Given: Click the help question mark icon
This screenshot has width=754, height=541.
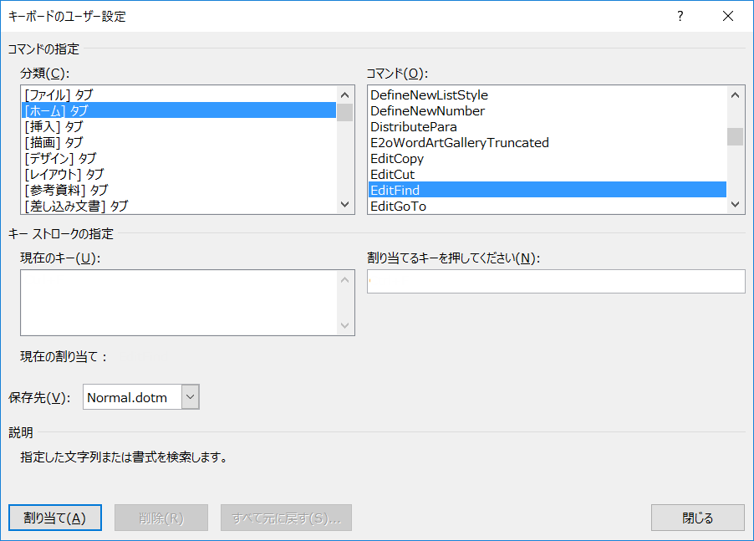Looking at the screenshot, I should pos(680,16).
